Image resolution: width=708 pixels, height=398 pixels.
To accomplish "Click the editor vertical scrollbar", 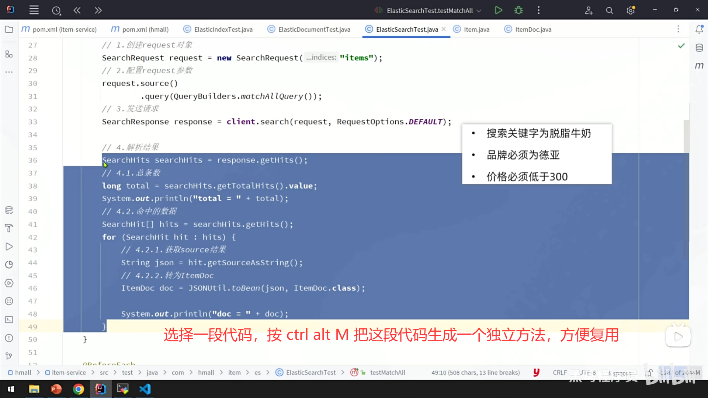I will pos(686,136).
